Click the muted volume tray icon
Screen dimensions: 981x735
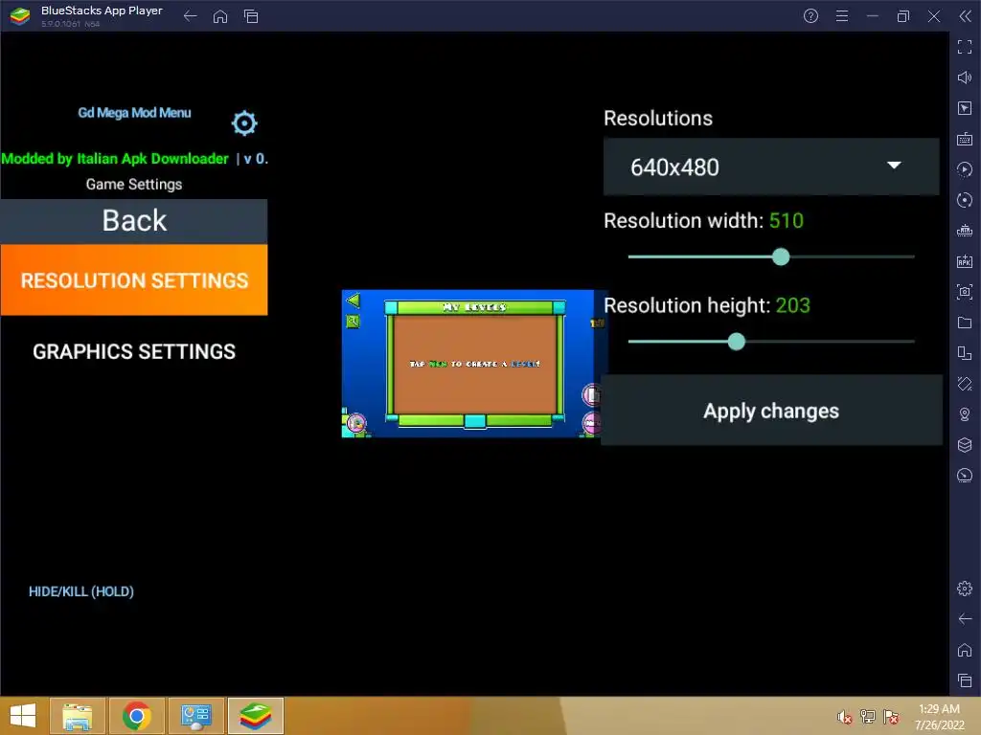845,717
